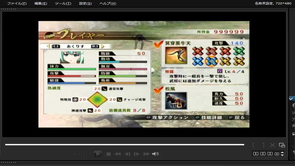Stop playback with the square Stop button
This screenshot has width=295, height=166.
pos(108,154)
